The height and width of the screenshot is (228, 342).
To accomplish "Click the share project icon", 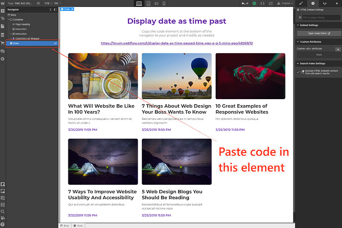I will 271,3.
